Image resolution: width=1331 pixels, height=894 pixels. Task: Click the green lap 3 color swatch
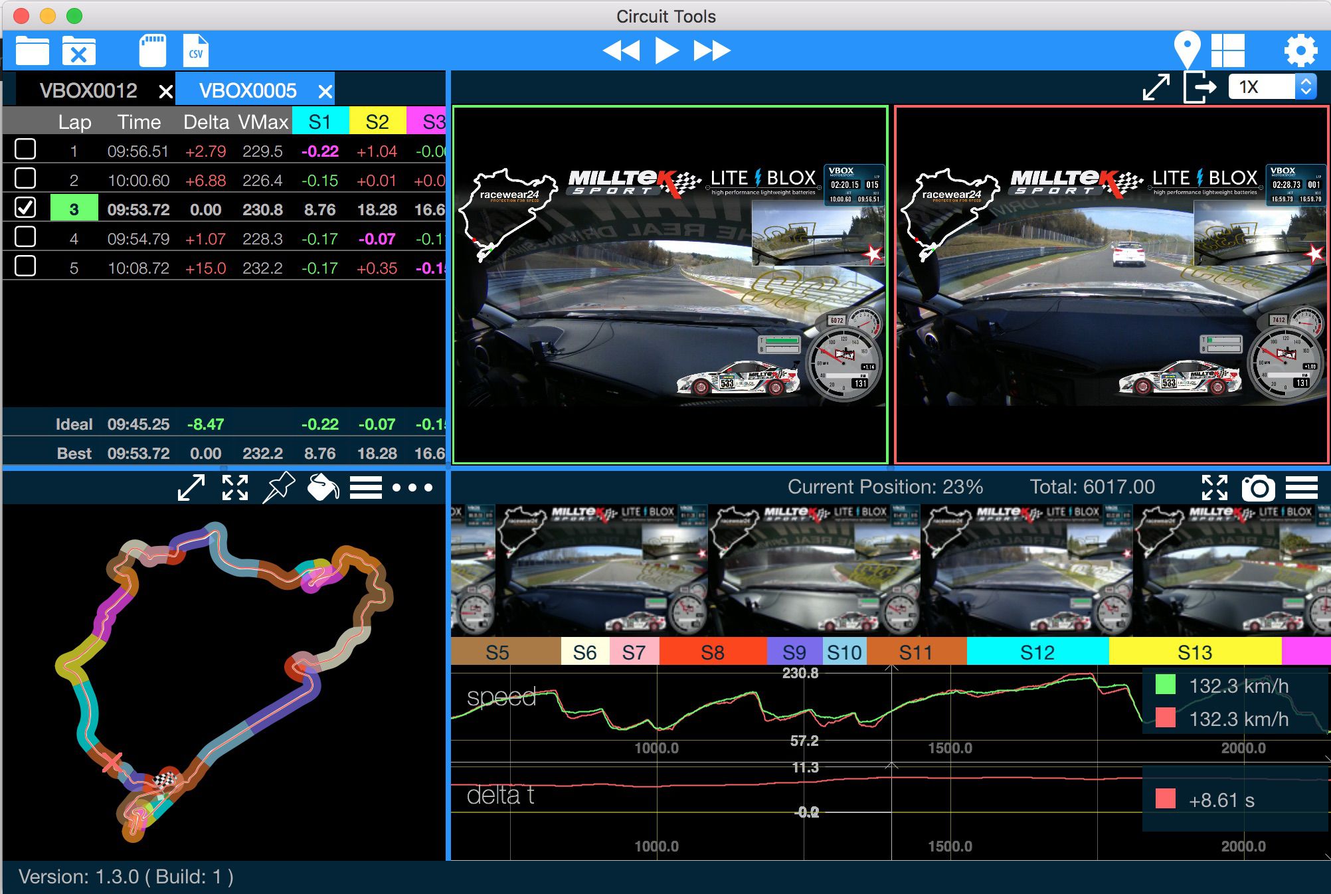(74, 209)
